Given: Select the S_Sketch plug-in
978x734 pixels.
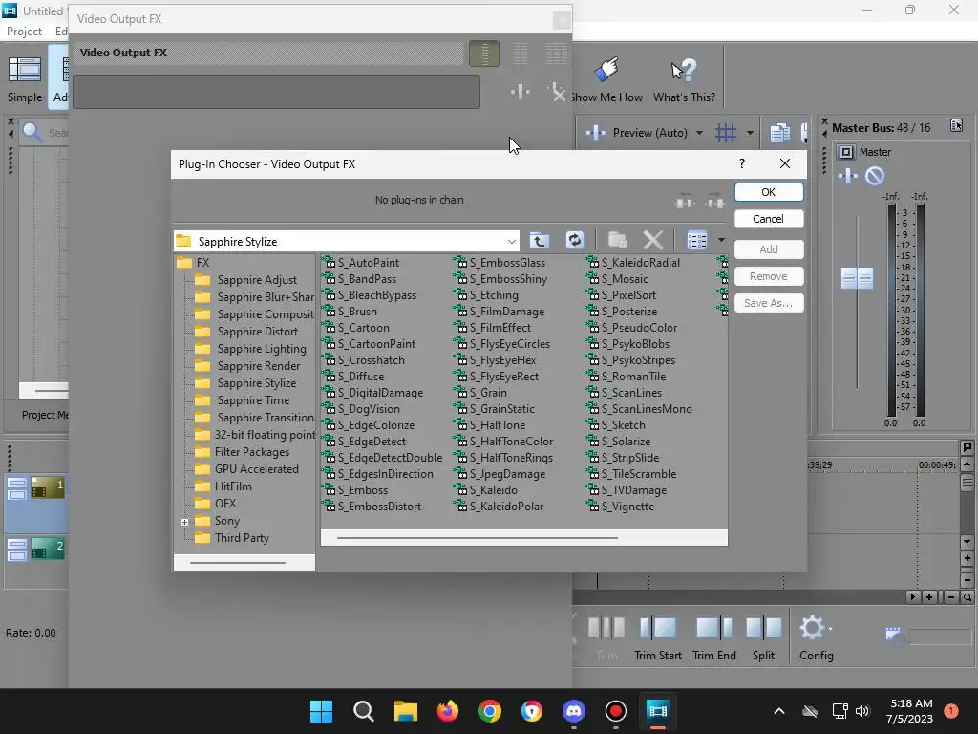Looking at the screenshot, I should 623,425.
